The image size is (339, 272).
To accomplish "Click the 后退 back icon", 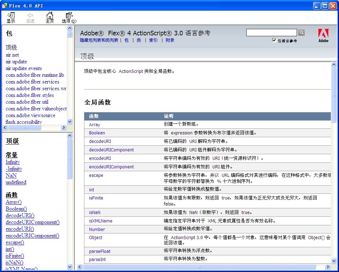I will 30,17.
